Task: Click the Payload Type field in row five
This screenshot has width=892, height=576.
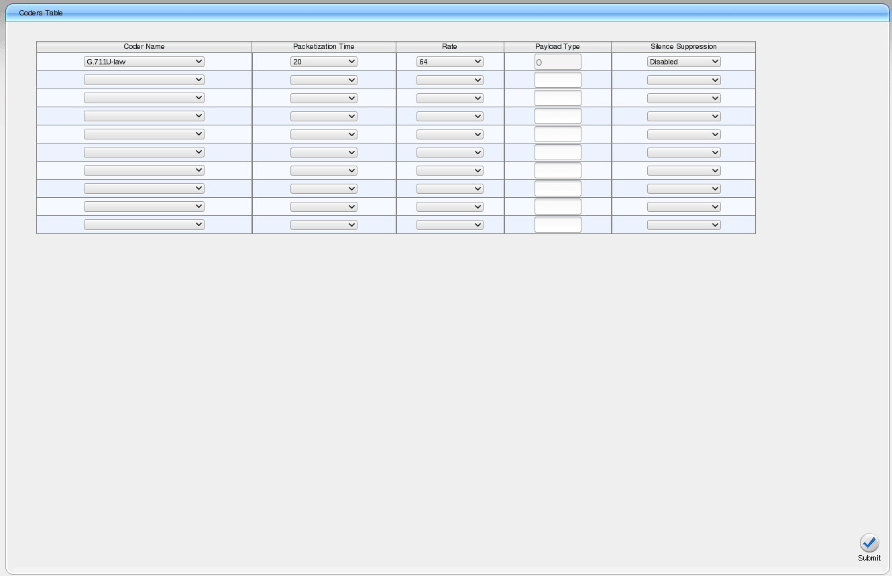Action: pos(558,134)
